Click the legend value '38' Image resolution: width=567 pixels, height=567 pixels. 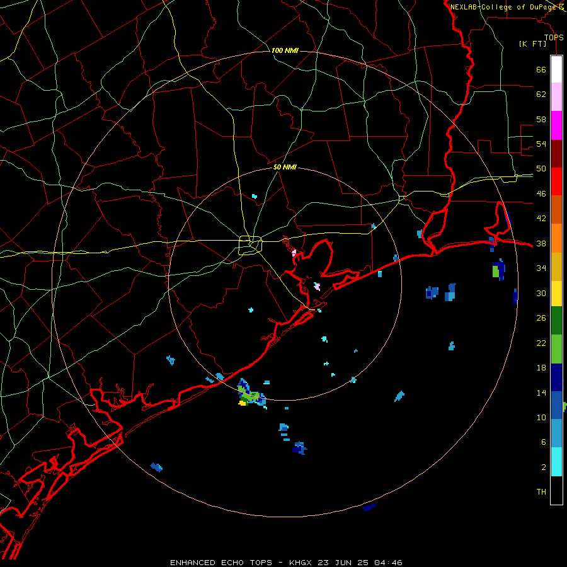[541, 243]
